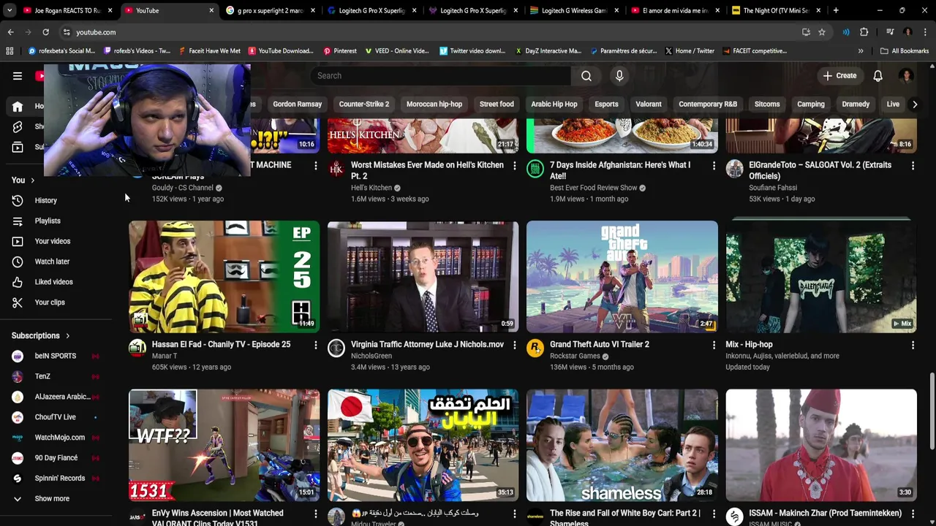The image size is (936, 526).
Task: Show more subscriptions
Action: tap(56, 499)
